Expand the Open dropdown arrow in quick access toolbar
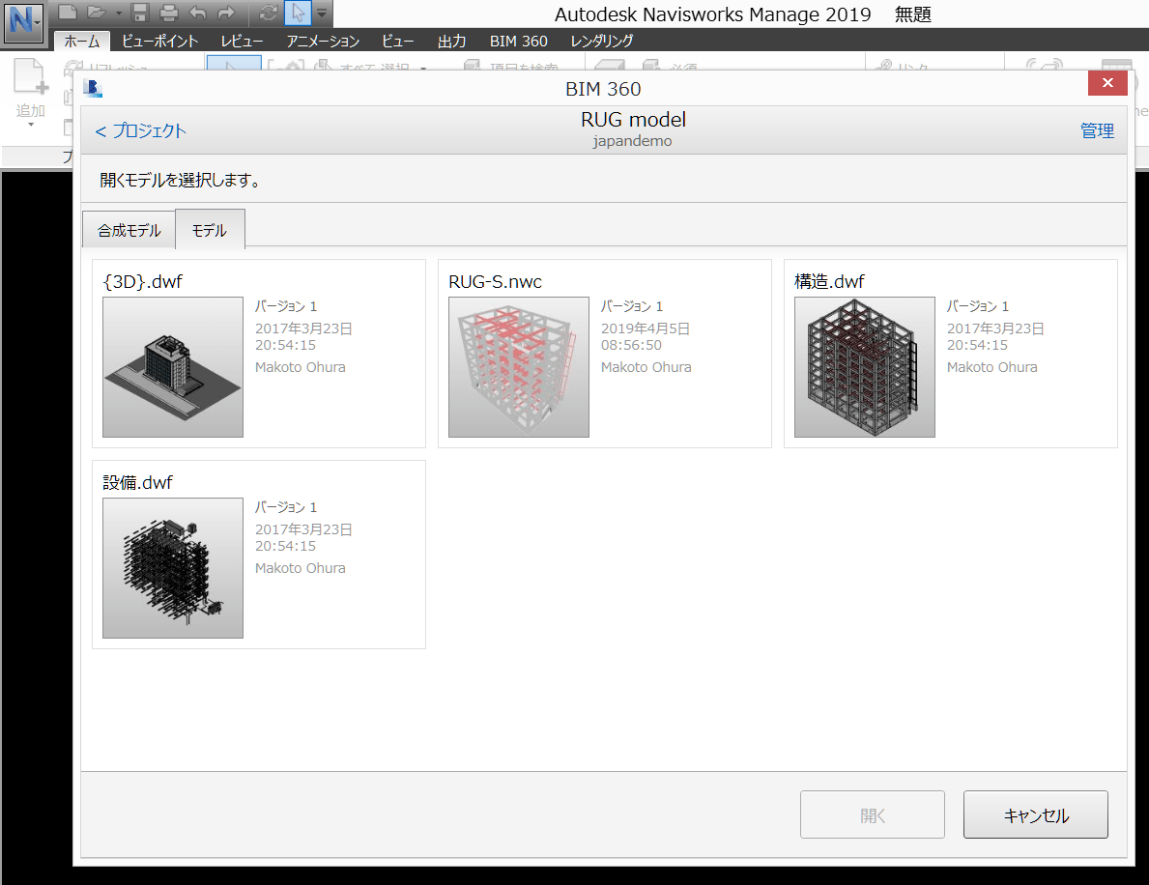Image resolution: width=1149 pixels, height=885 pixels. click(118, 13)
